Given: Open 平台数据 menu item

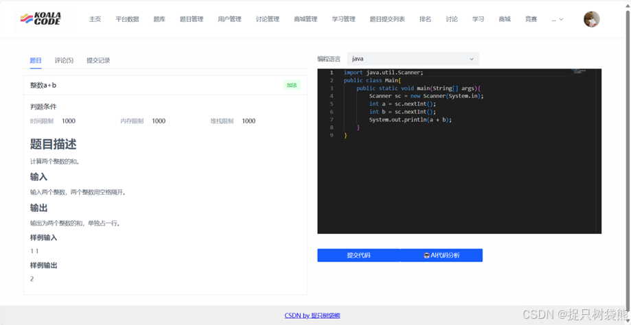Looking at the screenshot, I should [127, 19].
